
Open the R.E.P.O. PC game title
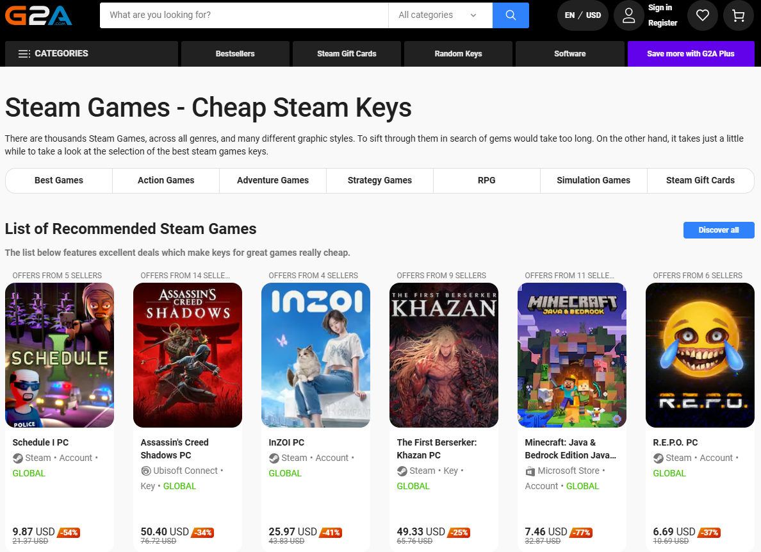(675, 442)
